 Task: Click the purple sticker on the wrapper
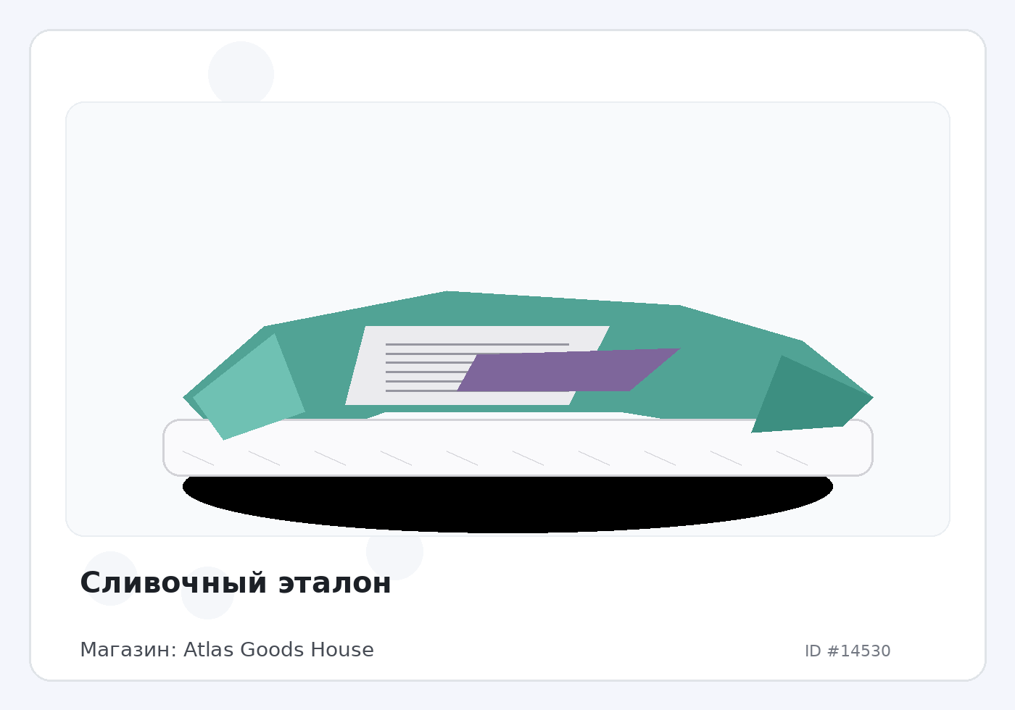click(565, 371)
